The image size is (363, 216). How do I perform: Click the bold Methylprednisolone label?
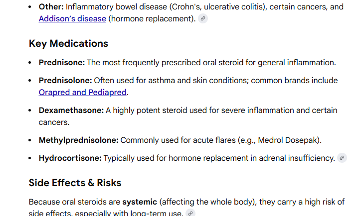point(79,140)
